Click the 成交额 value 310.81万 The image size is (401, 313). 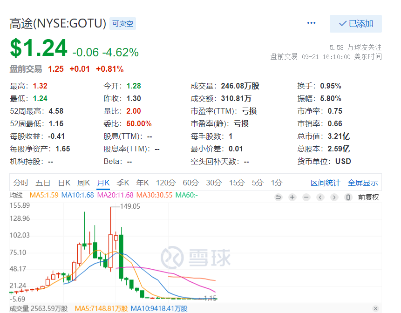pos(236,98)
